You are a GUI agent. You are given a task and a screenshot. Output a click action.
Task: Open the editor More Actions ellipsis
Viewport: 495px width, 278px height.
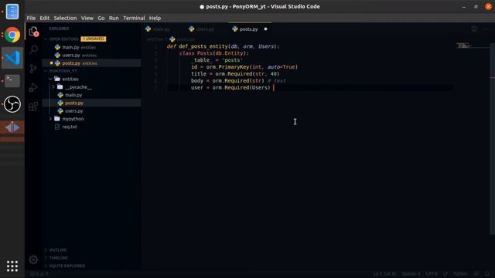click(x=486, y=29)
